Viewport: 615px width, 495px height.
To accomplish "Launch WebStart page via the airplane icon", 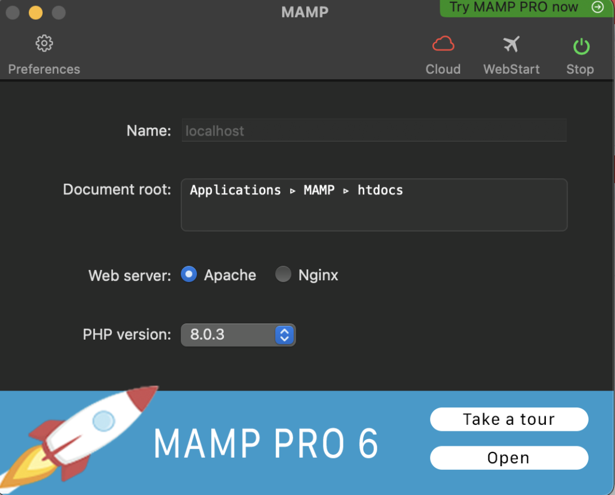I will (x=511, y=44).
